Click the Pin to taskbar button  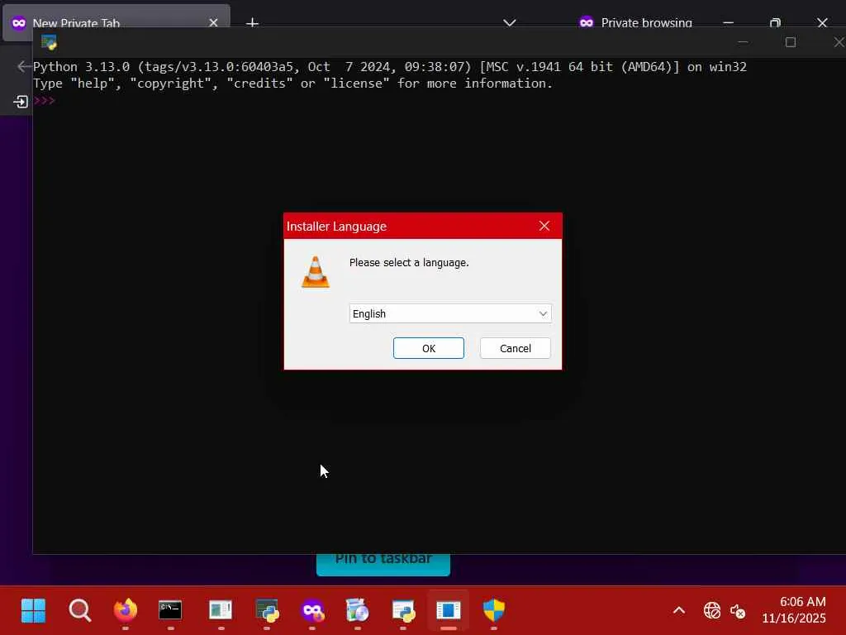coord(383,564)
